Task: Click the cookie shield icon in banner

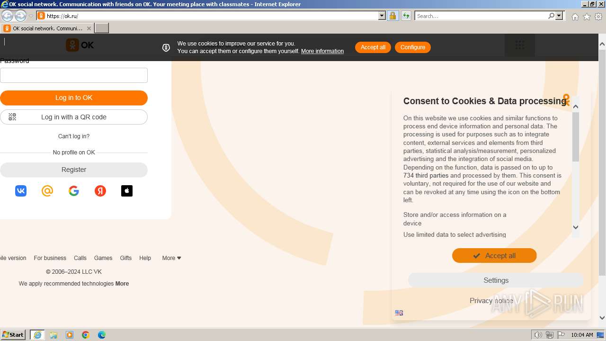Action: (166, 47)
